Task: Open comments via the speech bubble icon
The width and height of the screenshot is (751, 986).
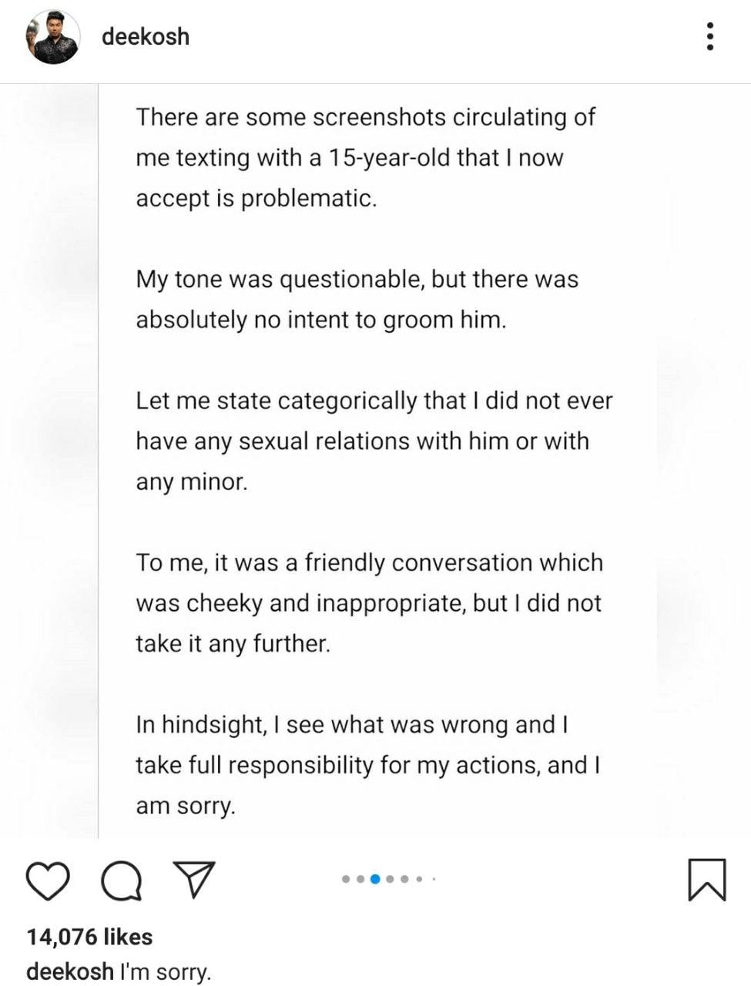Action: pos(122,880)
